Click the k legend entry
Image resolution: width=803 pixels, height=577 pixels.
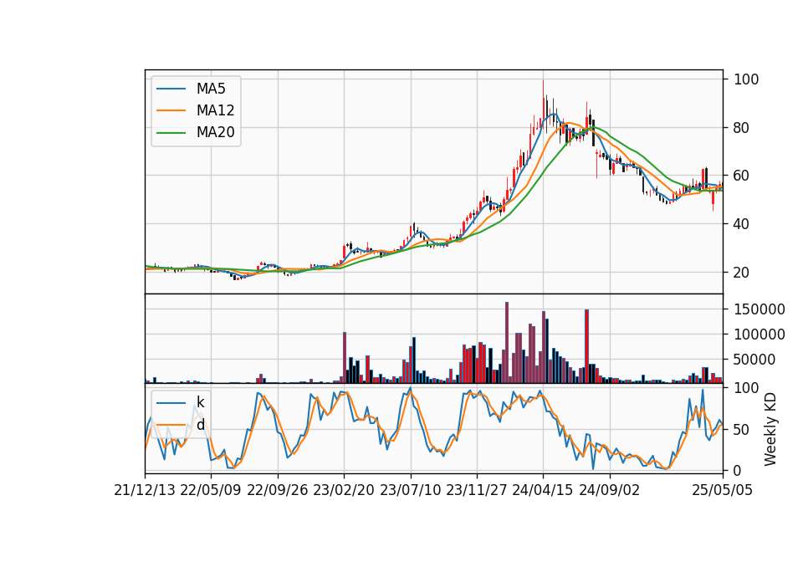[x=181, y=402]
